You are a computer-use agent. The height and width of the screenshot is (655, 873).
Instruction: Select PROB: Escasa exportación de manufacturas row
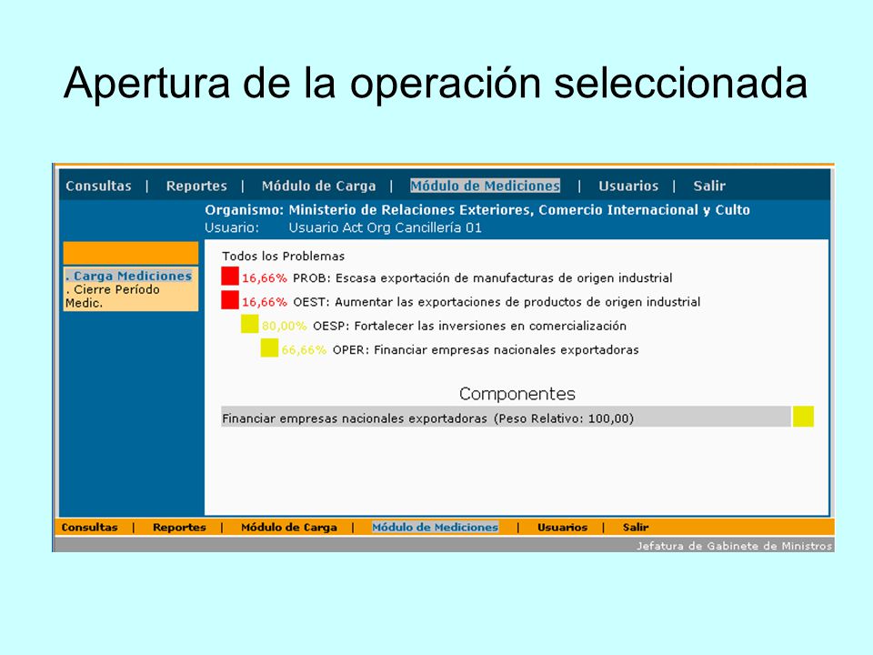(x=483, y=278)
